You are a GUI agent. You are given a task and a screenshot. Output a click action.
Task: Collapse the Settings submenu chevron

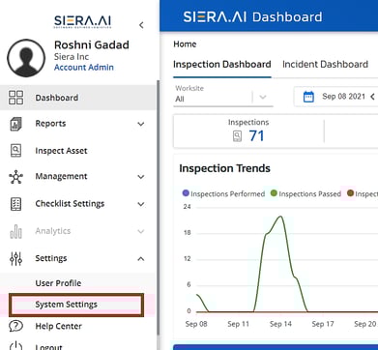(x=141, y=258)
